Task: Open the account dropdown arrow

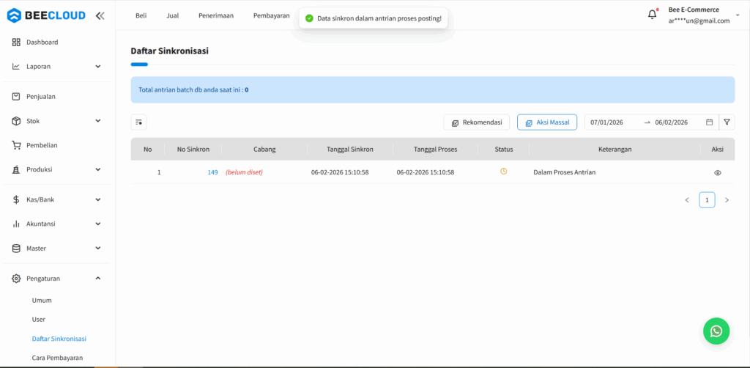Action: point(738,15)
